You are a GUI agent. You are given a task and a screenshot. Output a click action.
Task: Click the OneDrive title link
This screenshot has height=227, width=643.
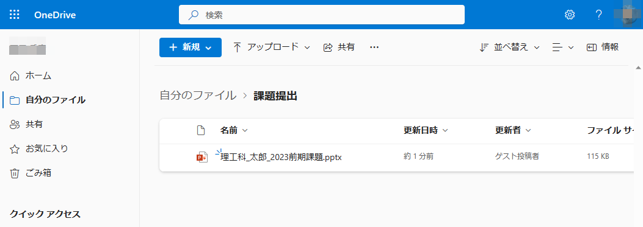55,15
